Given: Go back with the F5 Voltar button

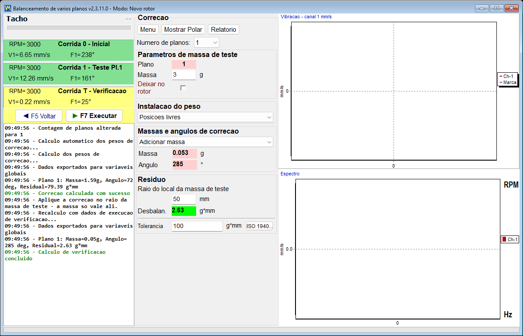Looking at the screenshot, I should tap(39, 116).
